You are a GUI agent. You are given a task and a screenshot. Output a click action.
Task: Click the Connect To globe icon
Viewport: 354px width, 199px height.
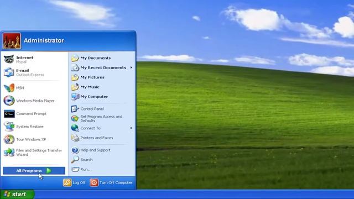pyautogui.click(x=75, y=128)
